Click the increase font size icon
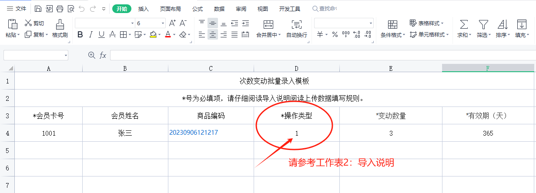This screenshot has width=536, height=193. click(172, 23)
